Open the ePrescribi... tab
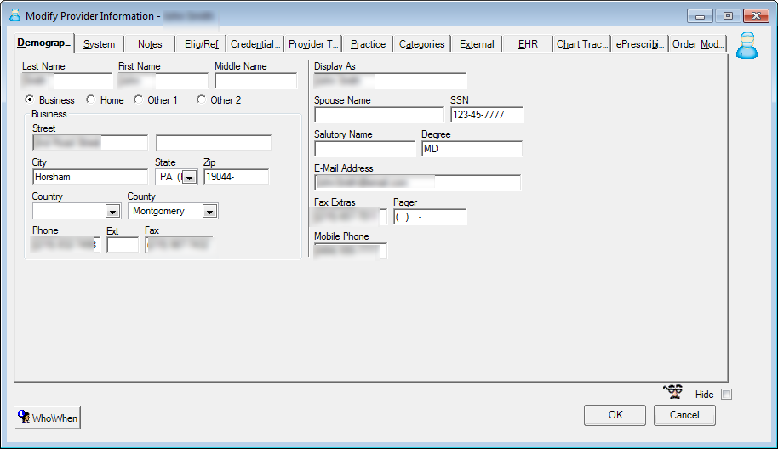 point(640,44)
